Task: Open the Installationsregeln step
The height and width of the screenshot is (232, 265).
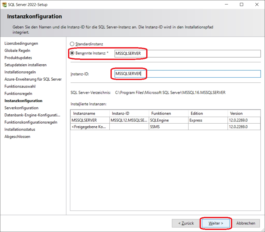Action: tap(20, 72)
